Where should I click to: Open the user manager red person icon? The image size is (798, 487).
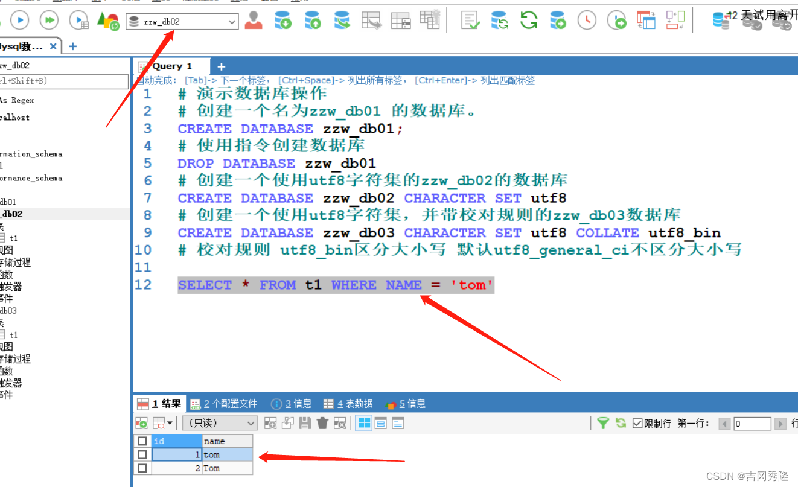[x=254, y=21]
